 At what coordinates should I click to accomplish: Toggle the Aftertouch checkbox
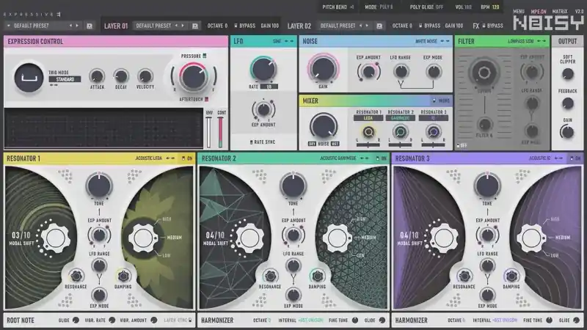(x=206, y=99)
